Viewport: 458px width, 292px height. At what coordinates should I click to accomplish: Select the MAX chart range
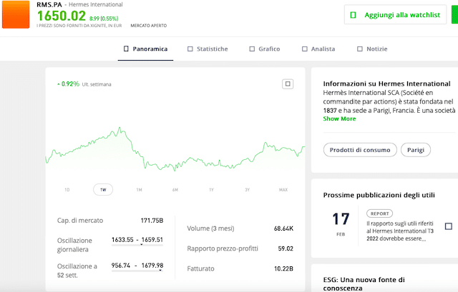click(x=283, y=190)
